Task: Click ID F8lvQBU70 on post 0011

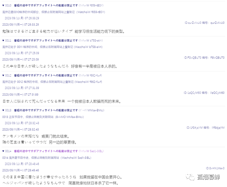Action: tap(193, 58)
